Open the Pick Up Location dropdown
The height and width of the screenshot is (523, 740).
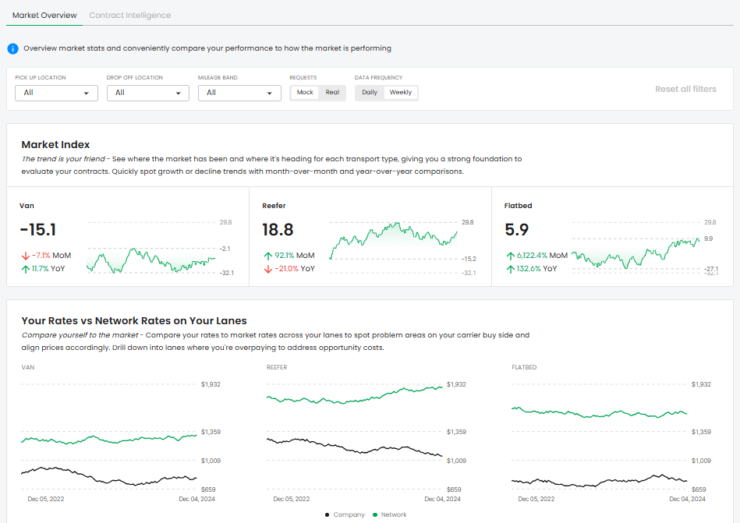[56, 93]
